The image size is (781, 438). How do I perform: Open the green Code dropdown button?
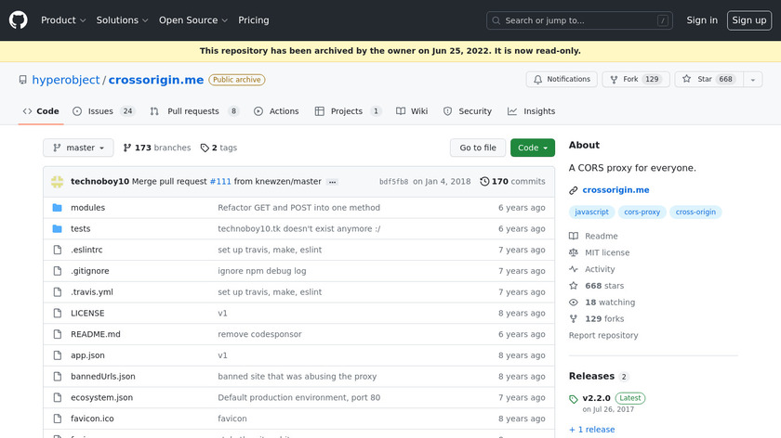click(x=533, y=148)
